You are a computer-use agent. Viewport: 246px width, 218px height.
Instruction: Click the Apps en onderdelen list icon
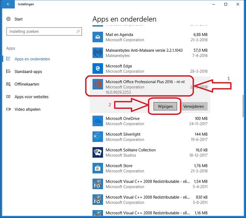click(x=8, y=59)
